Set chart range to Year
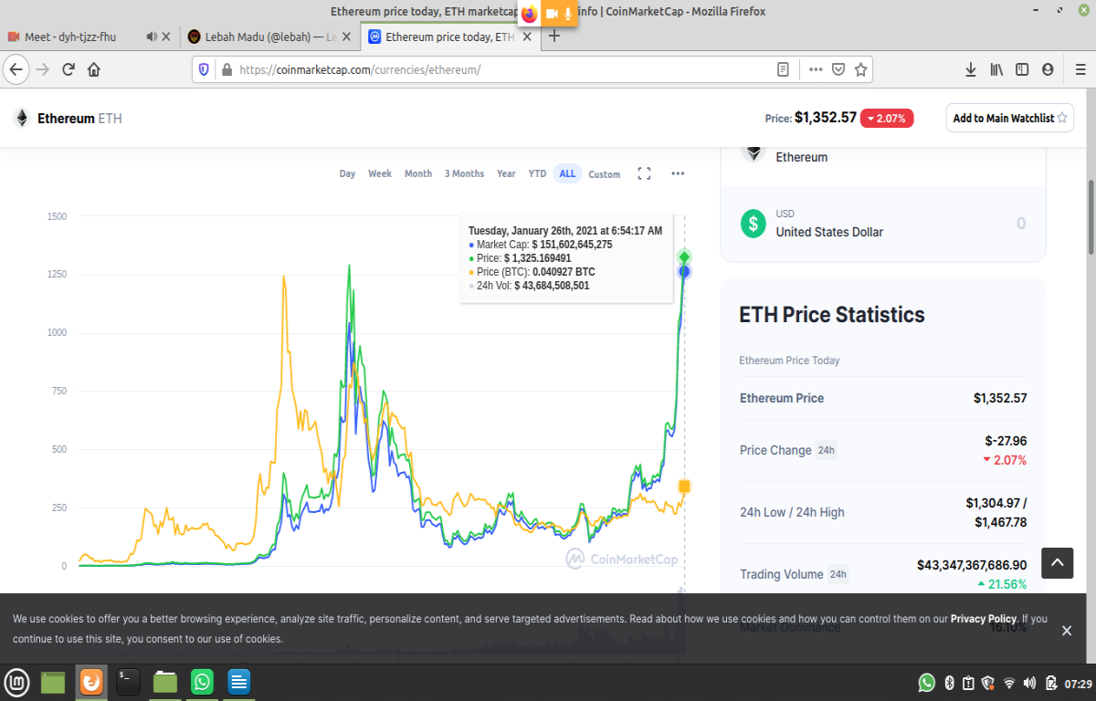Image resolution: width=1096 pixels, height=701 pixels. coord(506,173)
